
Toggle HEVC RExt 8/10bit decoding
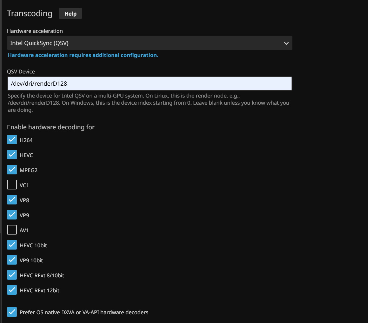[x=12, y=275]
